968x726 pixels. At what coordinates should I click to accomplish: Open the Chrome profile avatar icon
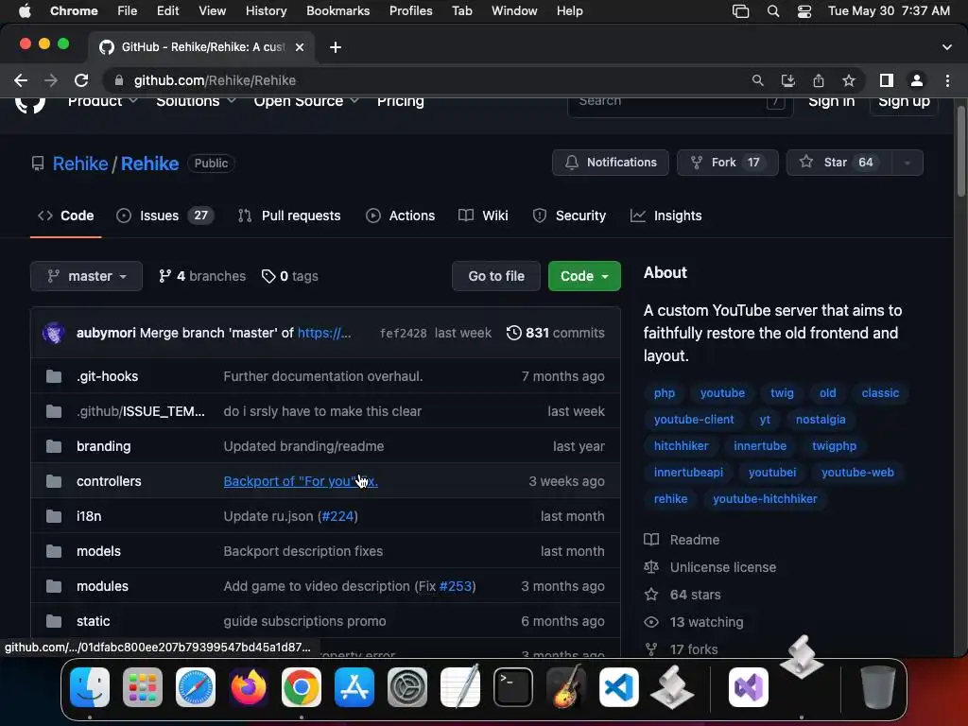coord(917,80)
